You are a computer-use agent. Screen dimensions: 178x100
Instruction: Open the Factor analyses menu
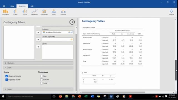click(x=54, y=12)
